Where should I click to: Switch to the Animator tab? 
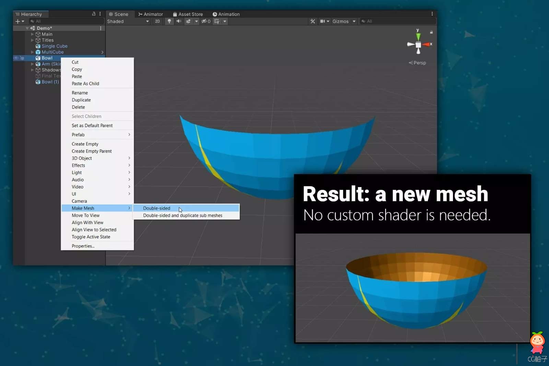tap(150, 14)
